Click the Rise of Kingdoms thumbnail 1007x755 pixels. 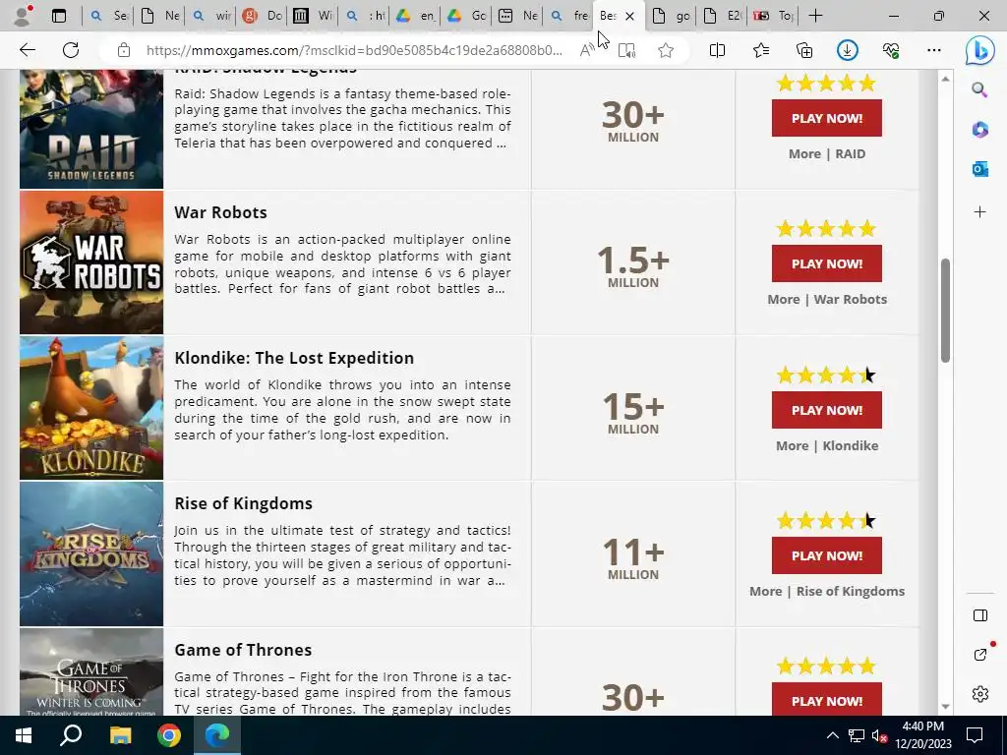click(91, 554)
